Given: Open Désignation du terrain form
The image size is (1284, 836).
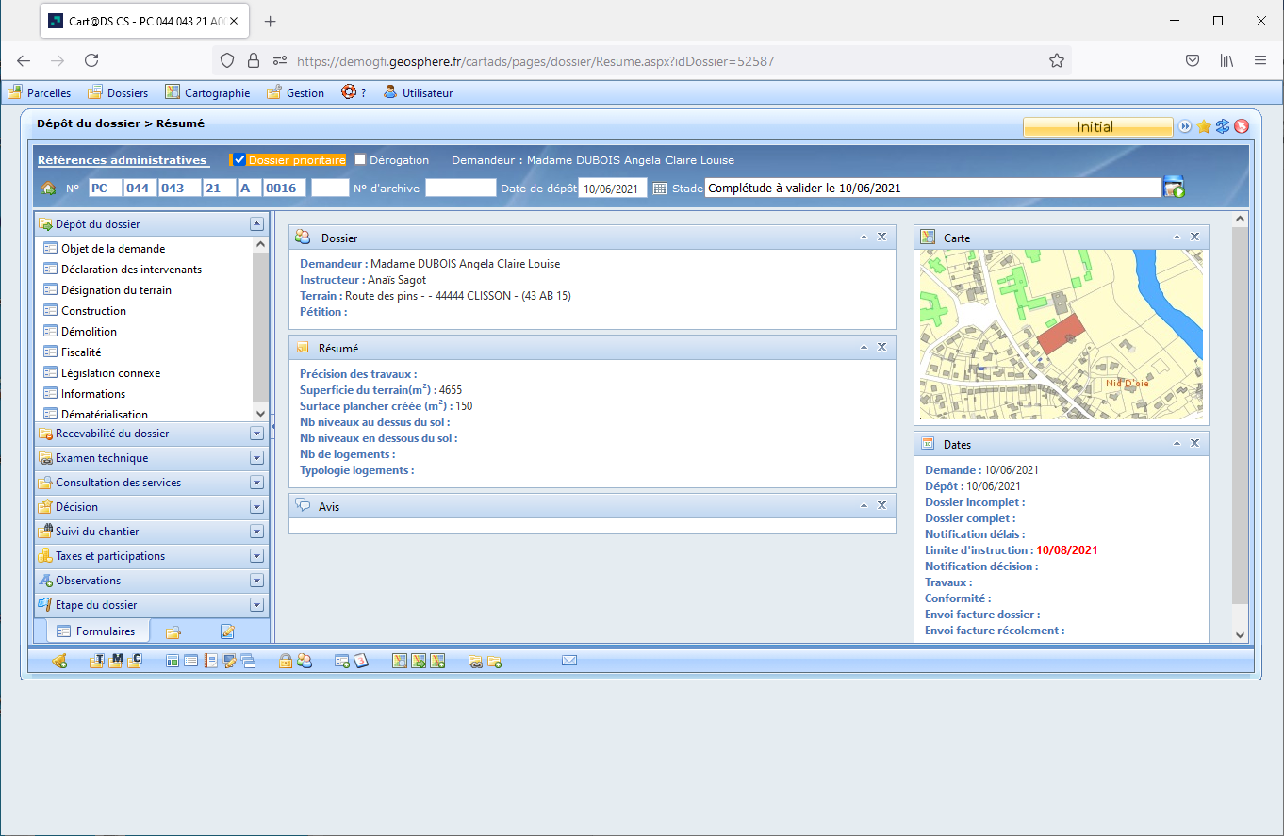Looking at the screenshot, I should [x=116, y=290].
